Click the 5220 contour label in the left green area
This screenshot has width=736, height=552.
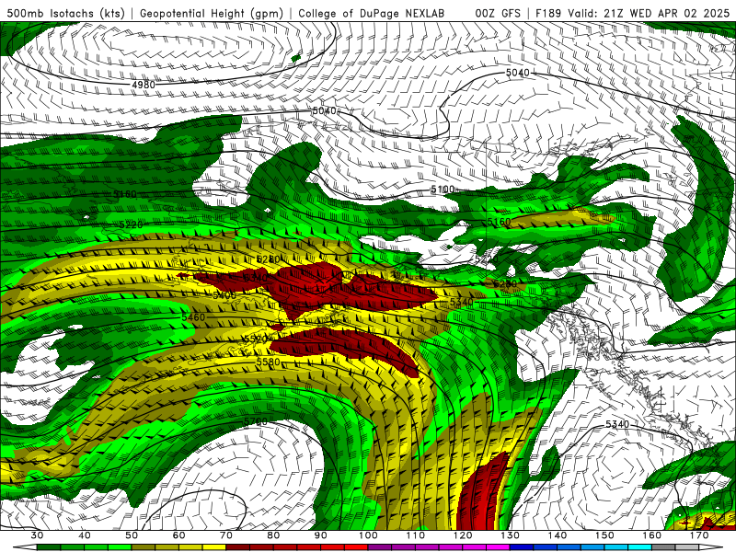pyautogui.click(x=131, y=224)
